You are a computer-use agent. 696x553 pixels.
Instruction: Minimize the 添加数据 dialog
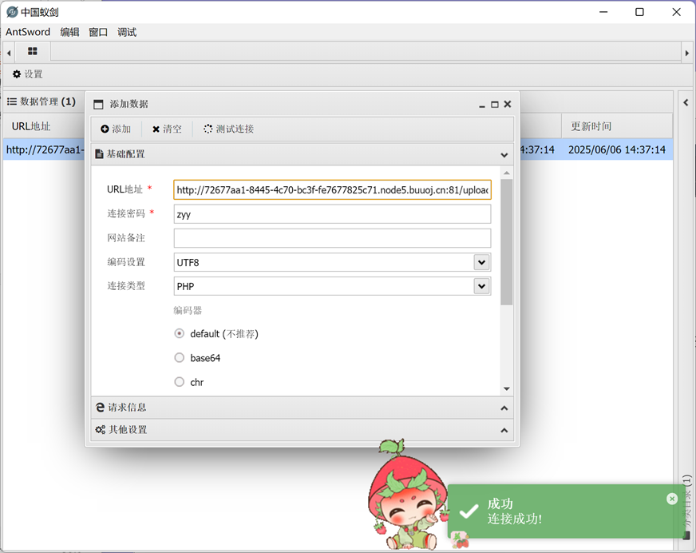point(482,105)
